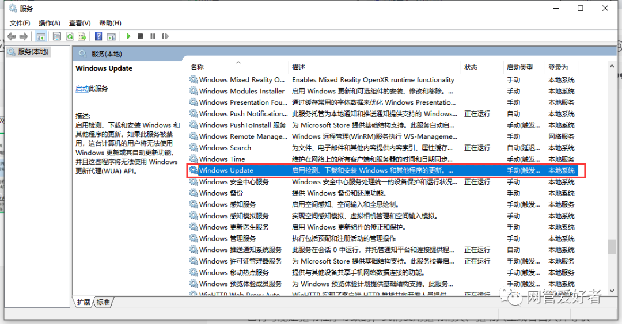Open the 文件(F) menu
Image resolution: width=622 pixels, height=324 pixels.
tap(20, 23)
